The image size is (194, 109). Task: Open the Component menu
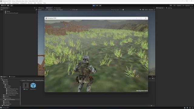point(23,3)
